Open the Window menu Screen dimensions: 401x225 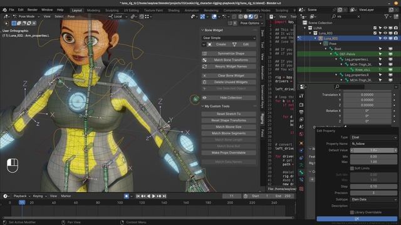(47, 10)
